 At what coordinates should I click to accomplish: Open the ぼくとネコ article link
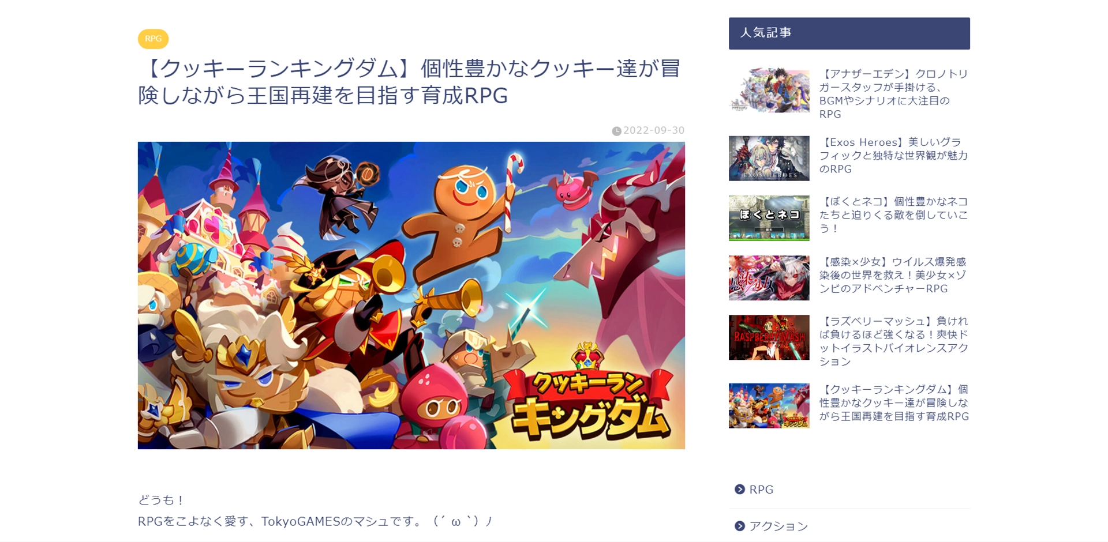pyautogui.click(x=893, y=215)
